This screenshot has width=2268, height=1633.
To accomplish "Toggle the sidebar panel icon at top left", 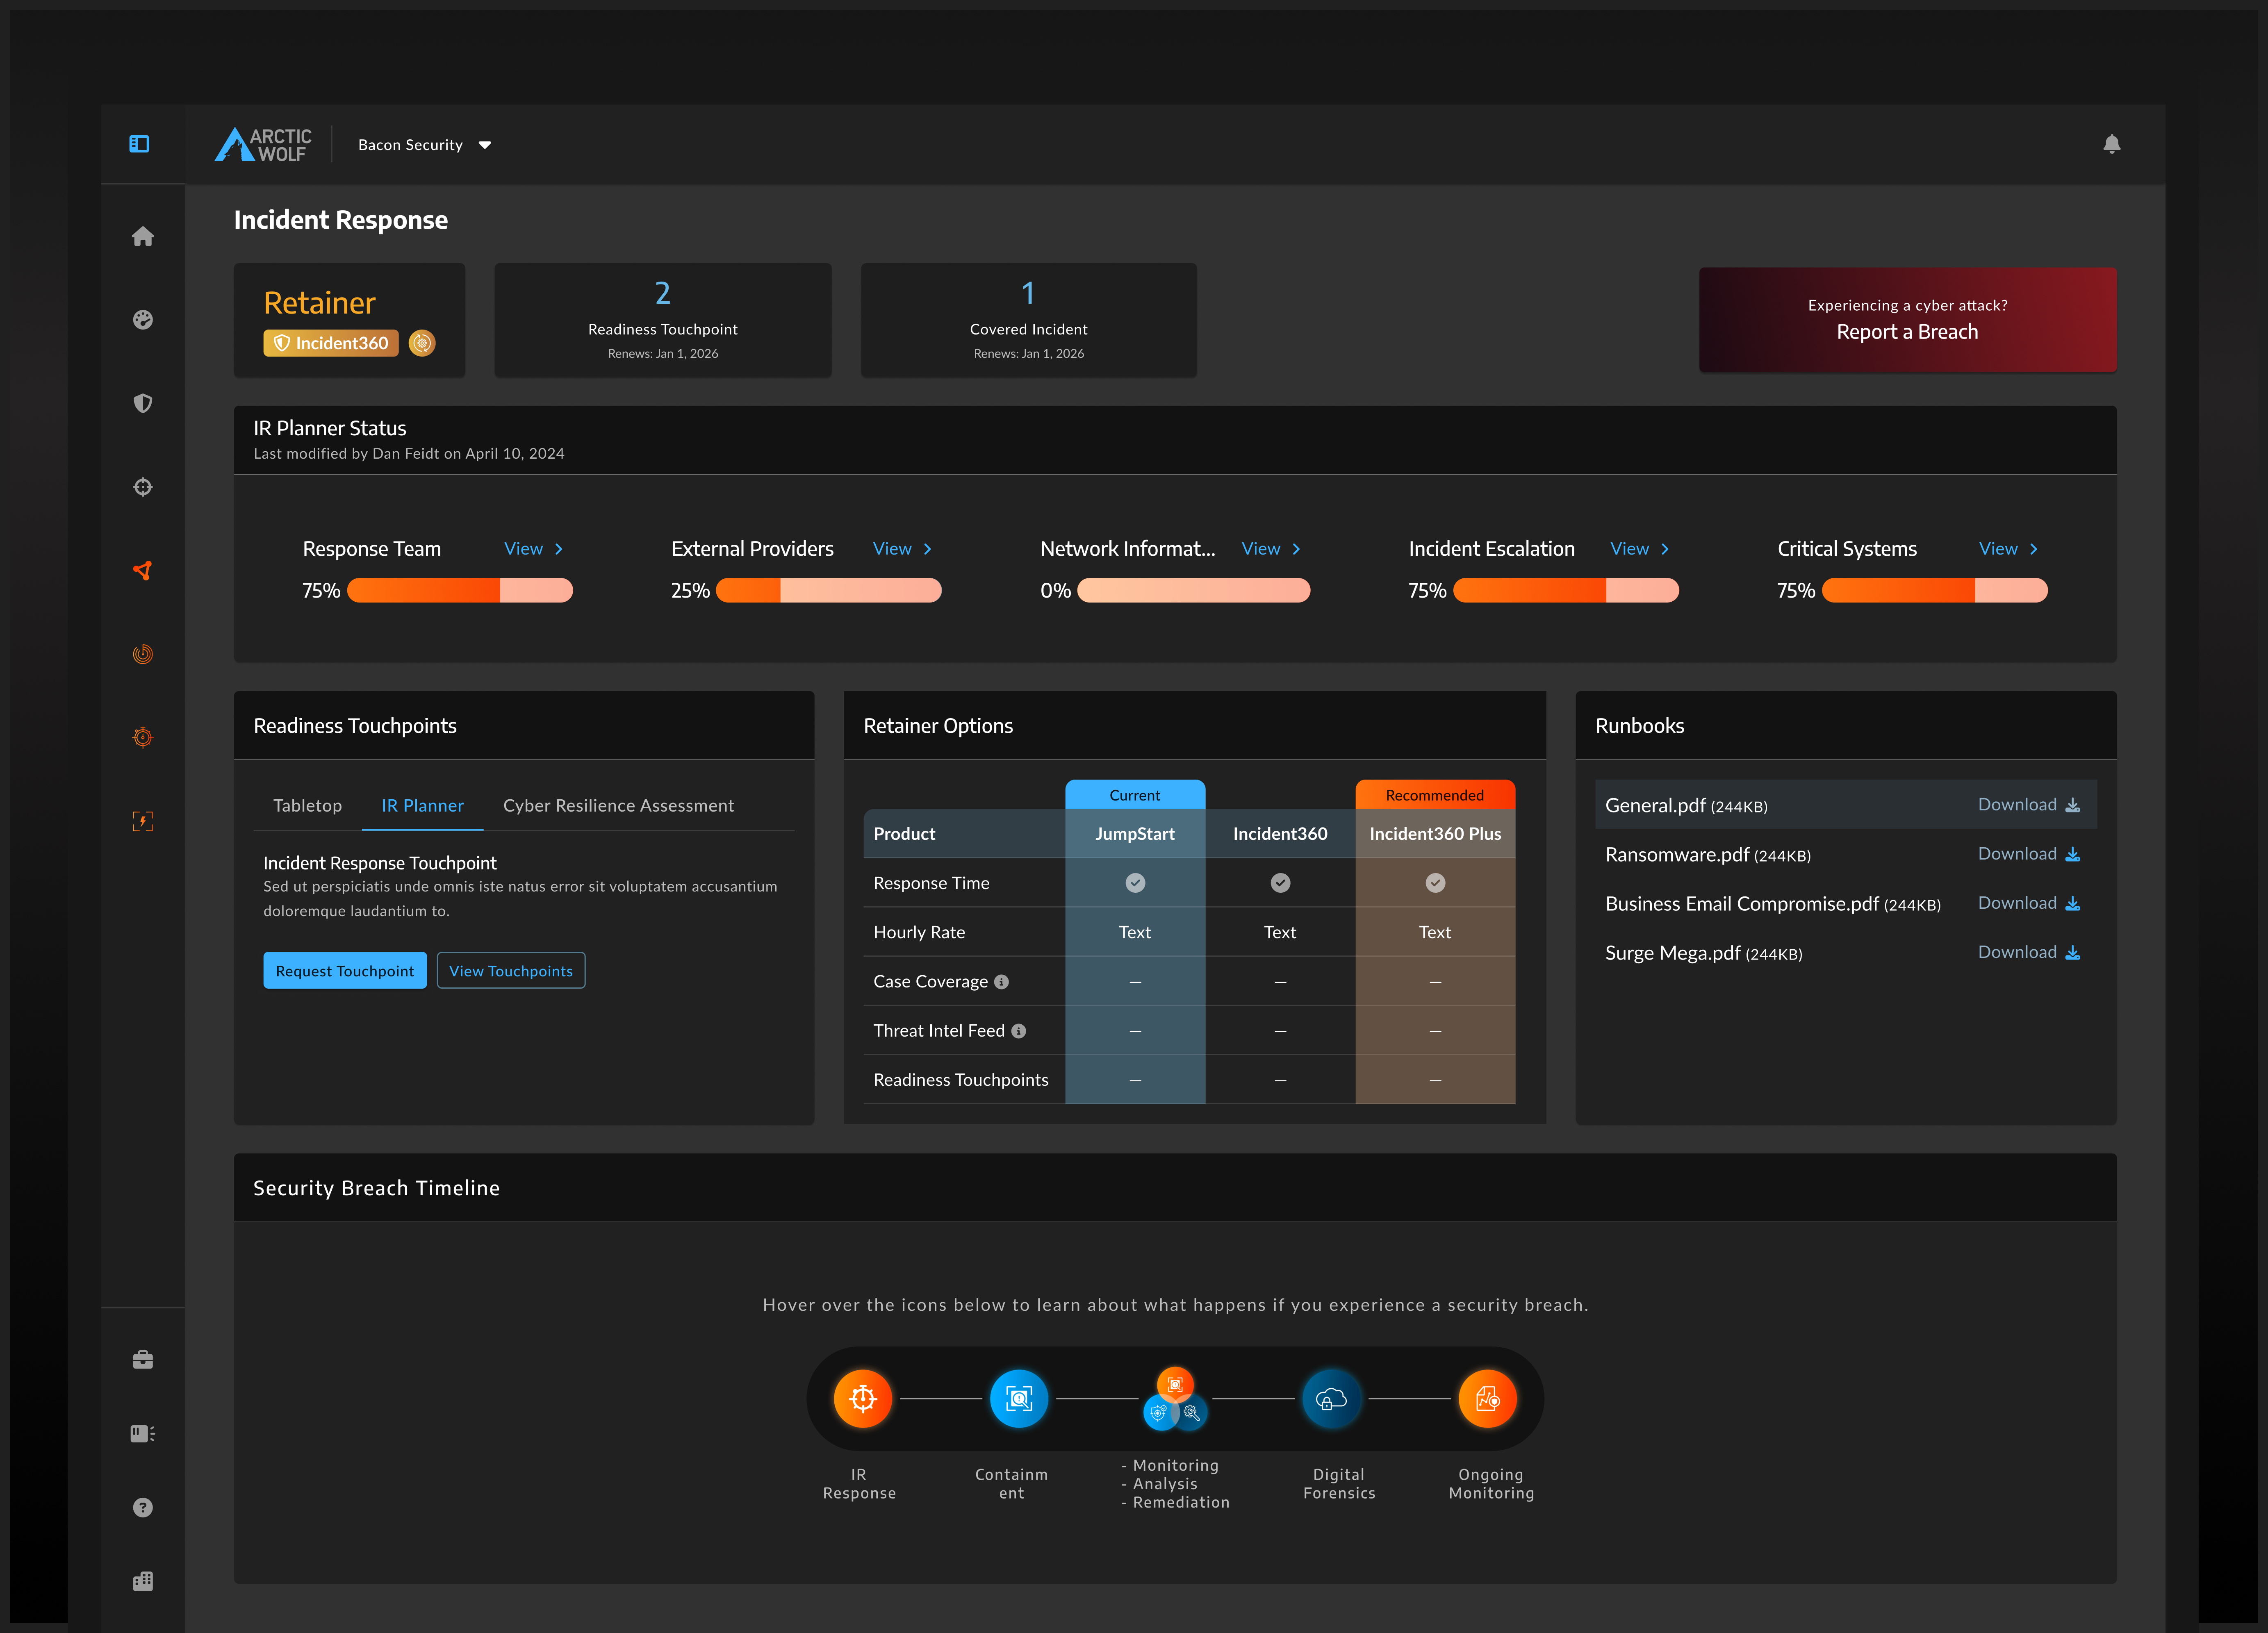I will pos(139,144).
